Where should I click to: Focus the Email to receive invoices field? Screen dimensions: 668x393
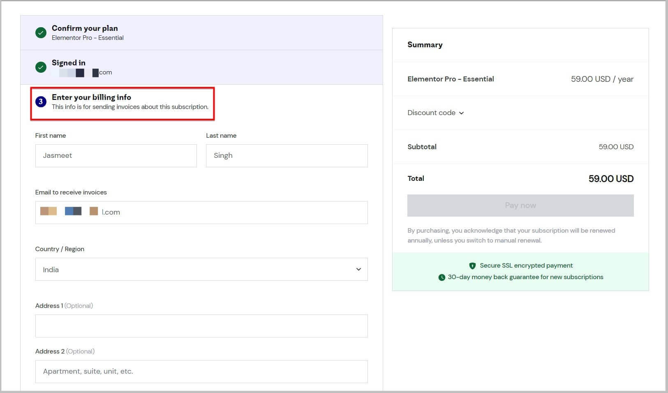201,213
